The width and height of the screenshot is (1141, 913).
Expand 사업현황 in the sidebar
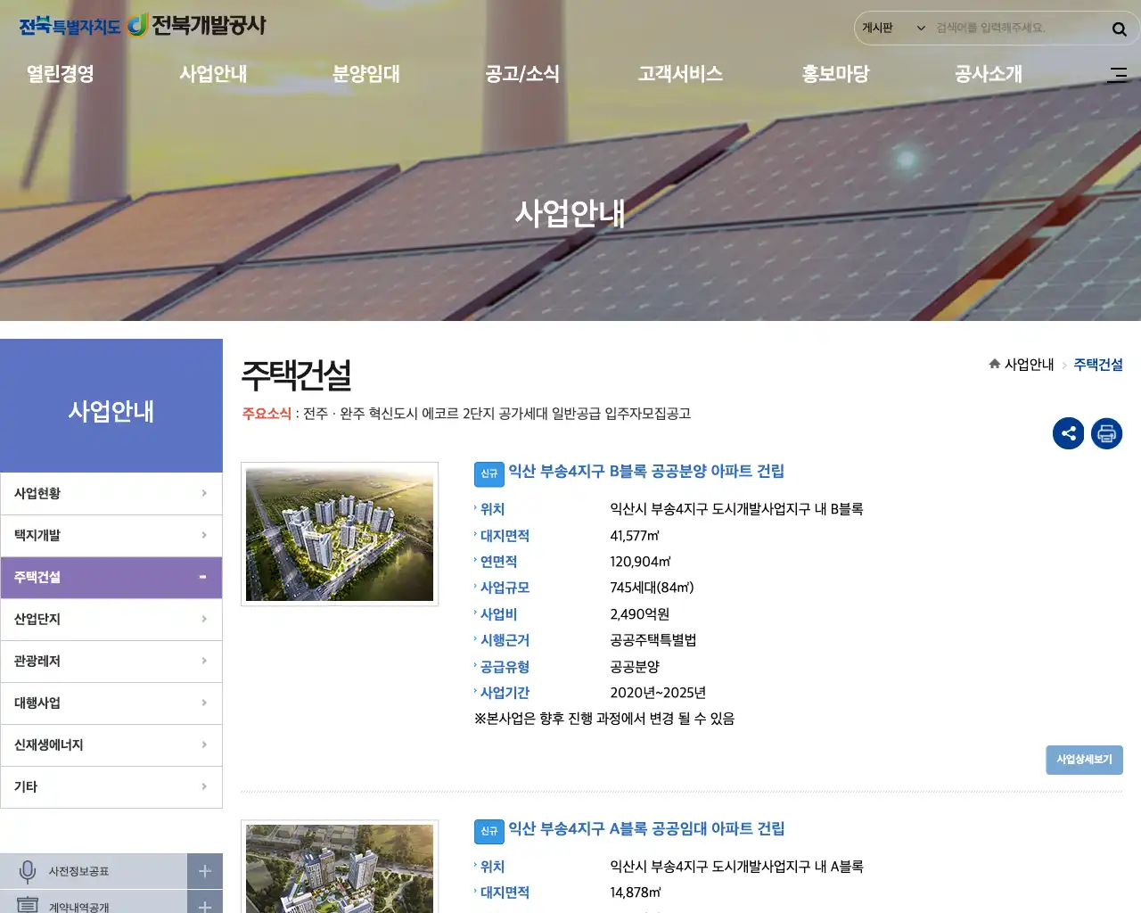(x=111, y=493)
